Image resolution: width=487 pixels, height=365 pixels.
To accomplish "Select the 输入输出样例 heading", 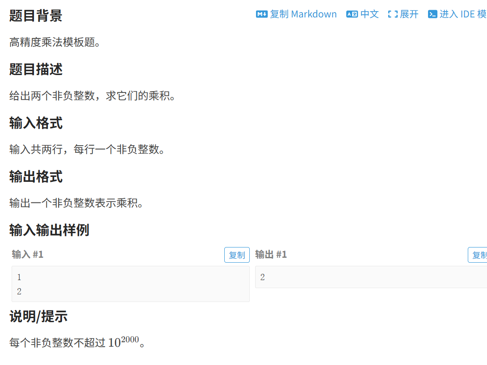I will pos(49,231).
